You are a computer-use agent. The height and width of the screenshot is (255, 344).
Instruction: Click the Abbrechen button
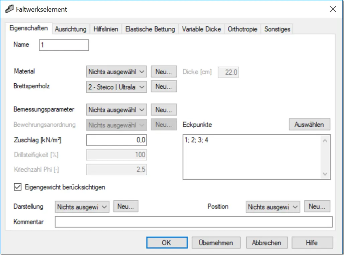tap(267, 243)
